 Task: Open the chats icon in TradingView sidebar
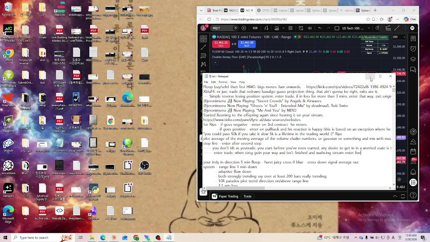tap(413, 70)
